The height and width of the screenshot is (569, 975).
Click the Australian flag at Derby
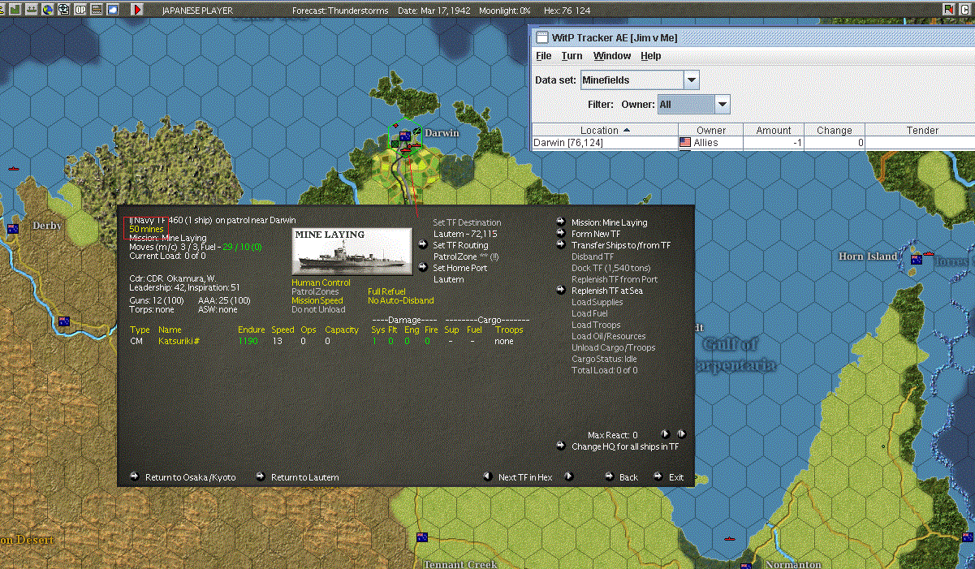[x=13, y=229]
